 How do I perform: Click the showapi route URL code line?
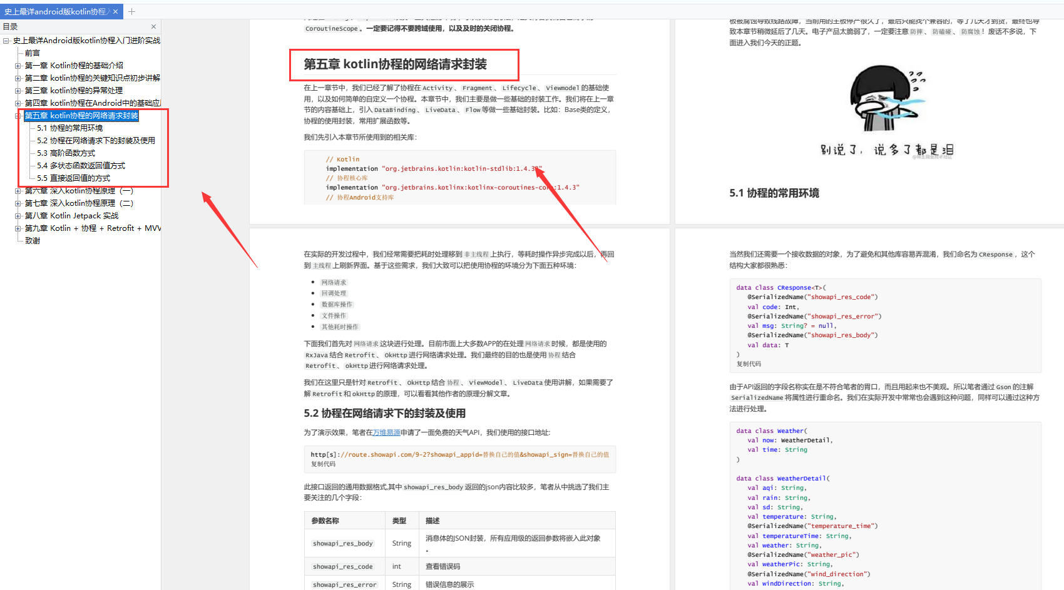point(459,454)
